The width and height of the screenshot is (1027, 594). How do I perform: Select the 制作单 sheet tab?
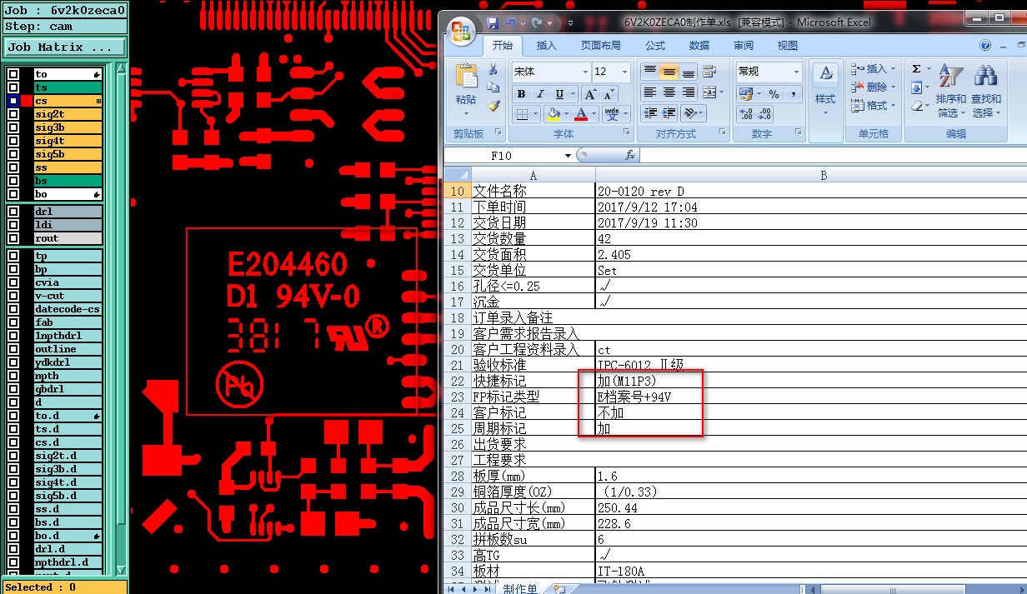pyautogui.click(x=520, y=588)
